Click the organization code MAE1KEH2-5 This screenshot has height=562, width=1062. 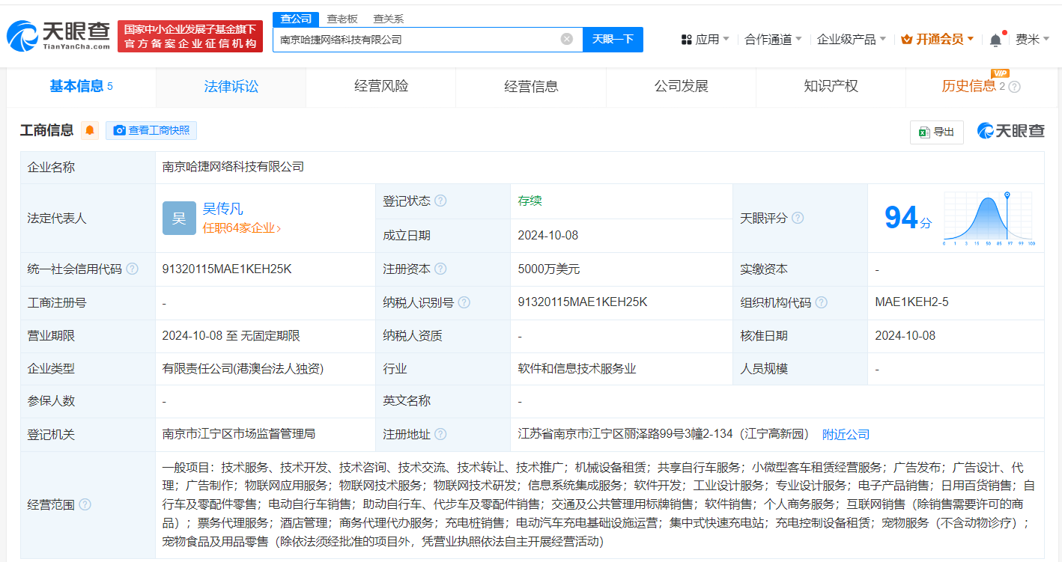tap(912, 302)
